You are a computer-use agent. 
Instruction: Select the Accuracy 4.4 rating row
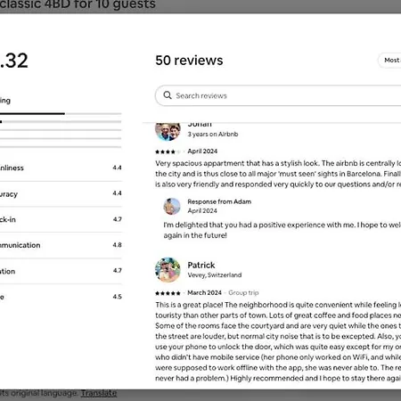click(61, 194)
